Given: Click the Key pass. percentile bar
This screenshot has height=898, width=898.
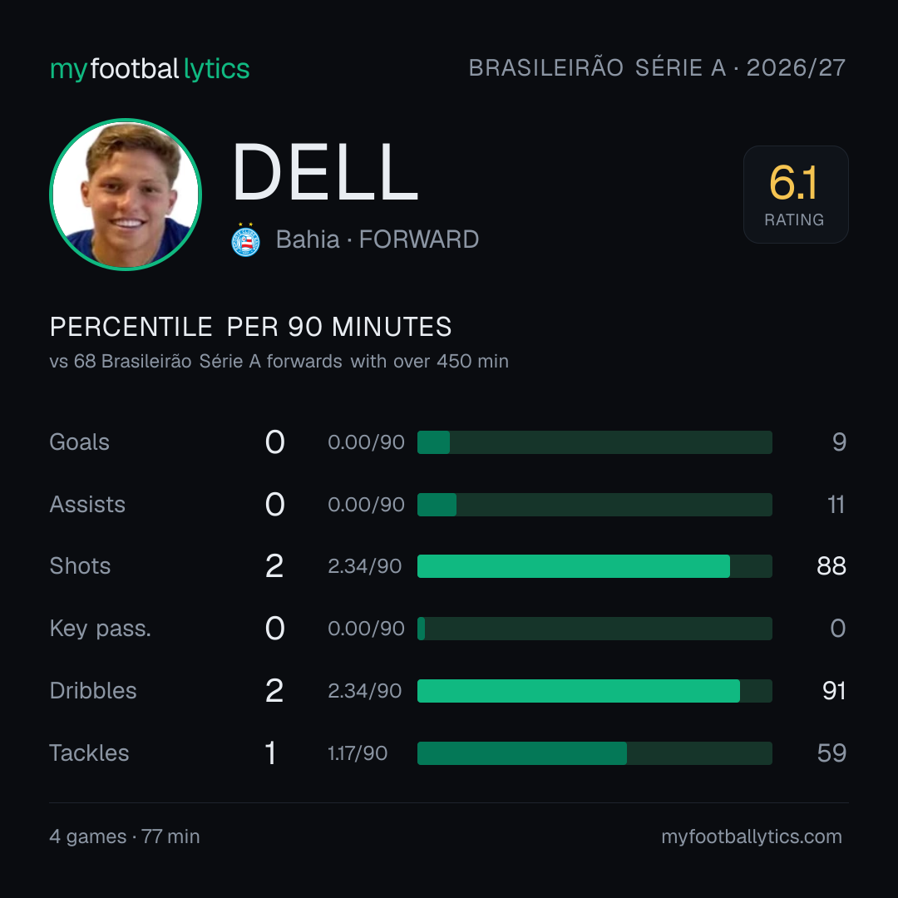Looking at the screenshot, I should coord(595,629).
